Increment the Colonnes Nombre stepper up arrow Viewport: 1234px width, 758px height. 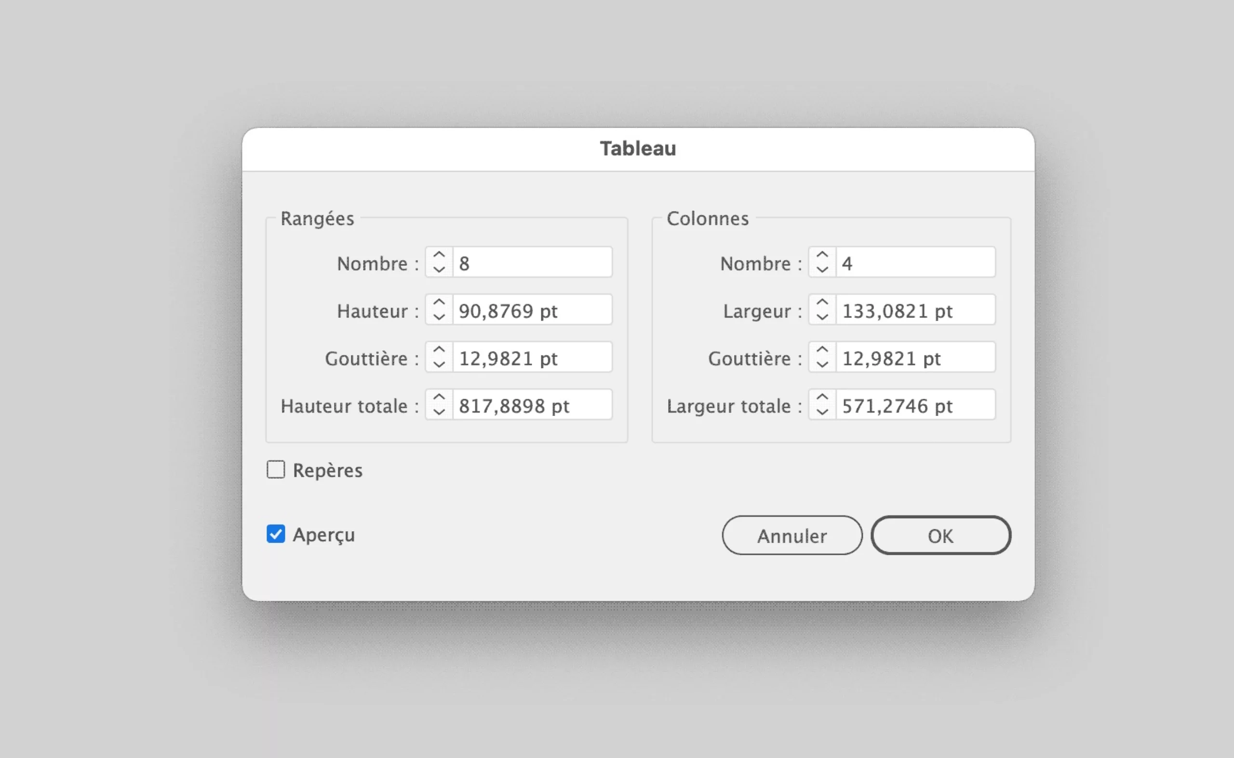(x=822, y=255)
